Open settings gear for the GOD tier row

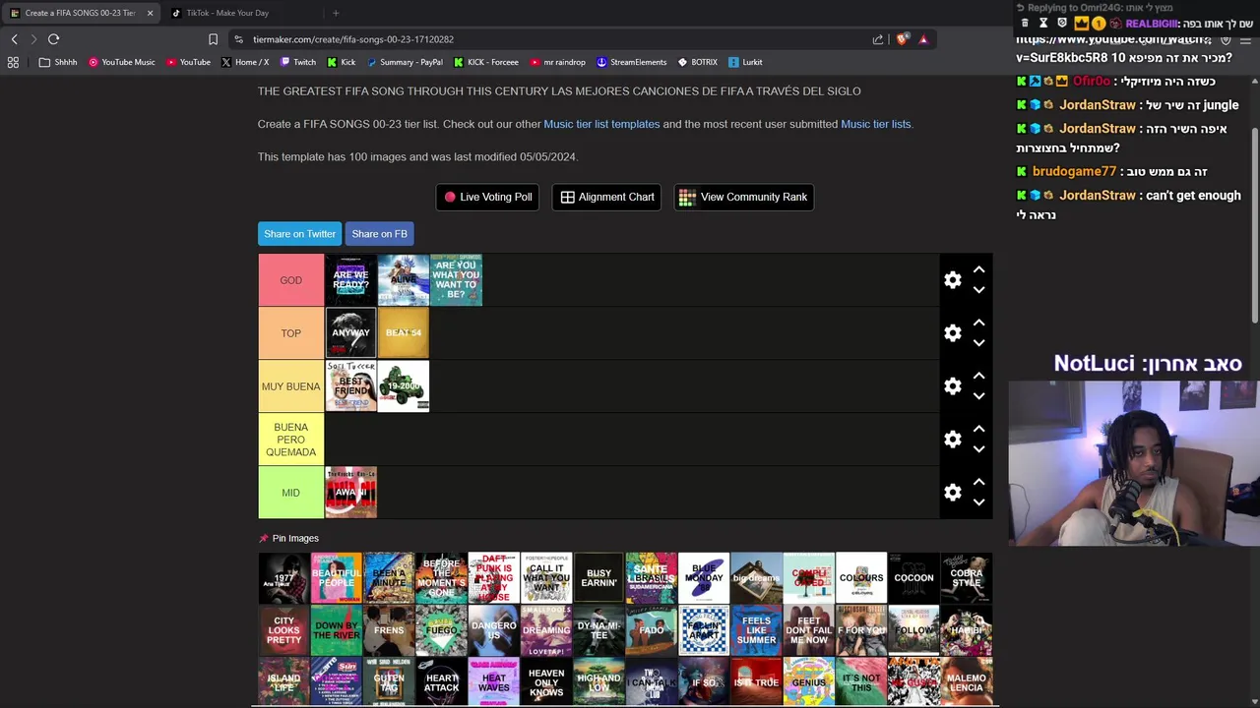(x=952, y=280)
